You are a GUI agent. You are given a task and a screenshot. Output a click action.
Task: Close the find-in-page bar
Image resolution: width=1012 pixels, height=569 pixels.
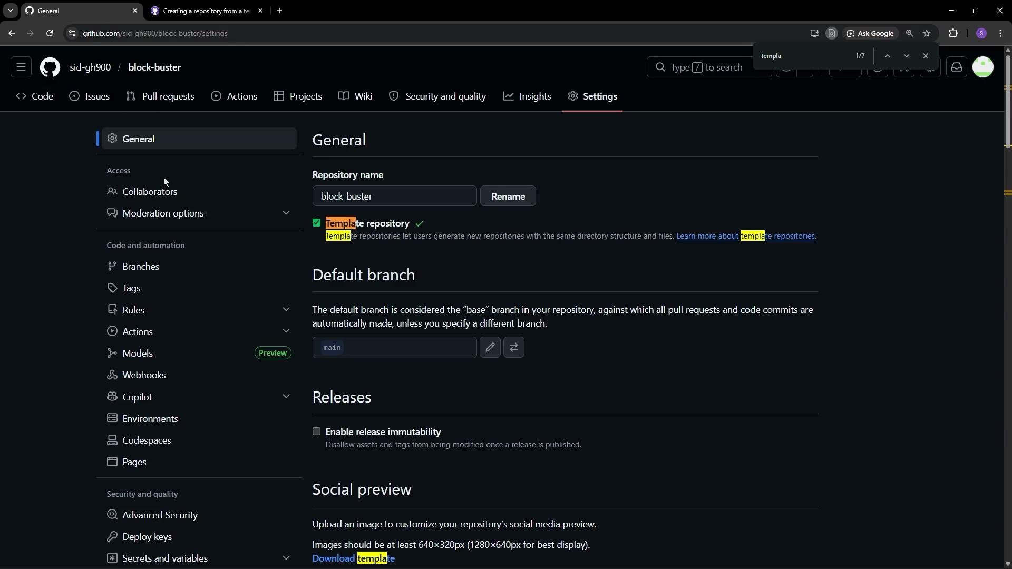[x=926, y=56]
